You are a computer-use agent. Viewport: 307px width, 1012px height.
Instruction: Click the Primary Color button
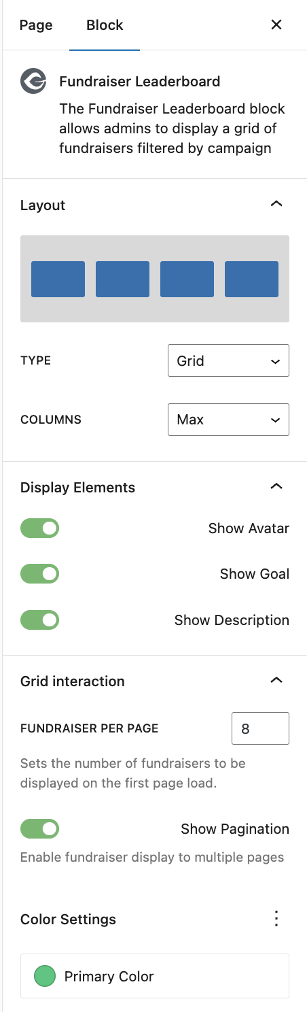point(155,976)
